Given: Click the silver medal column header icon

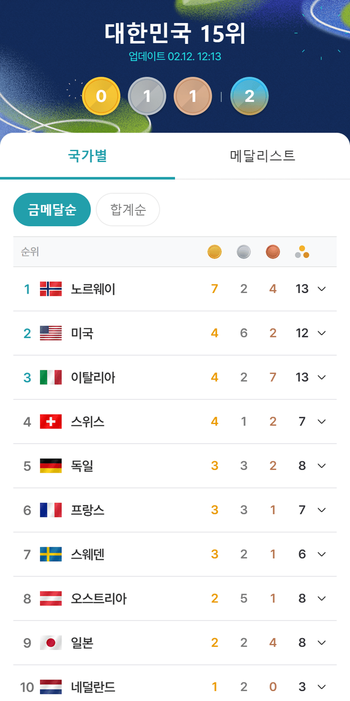Looking at the screenshot, I should (x=243, y=252).
